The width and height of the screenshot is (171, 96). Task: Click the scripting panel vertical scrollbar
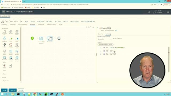(169, 59)
